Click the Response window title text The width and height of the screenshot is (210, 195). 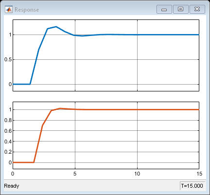(x=27, y=10)
